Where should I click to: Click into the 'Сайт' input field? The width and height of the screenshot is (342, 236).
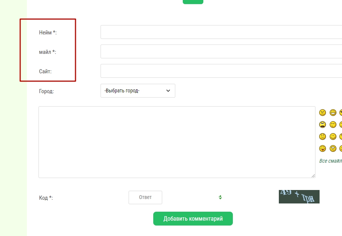221,71
